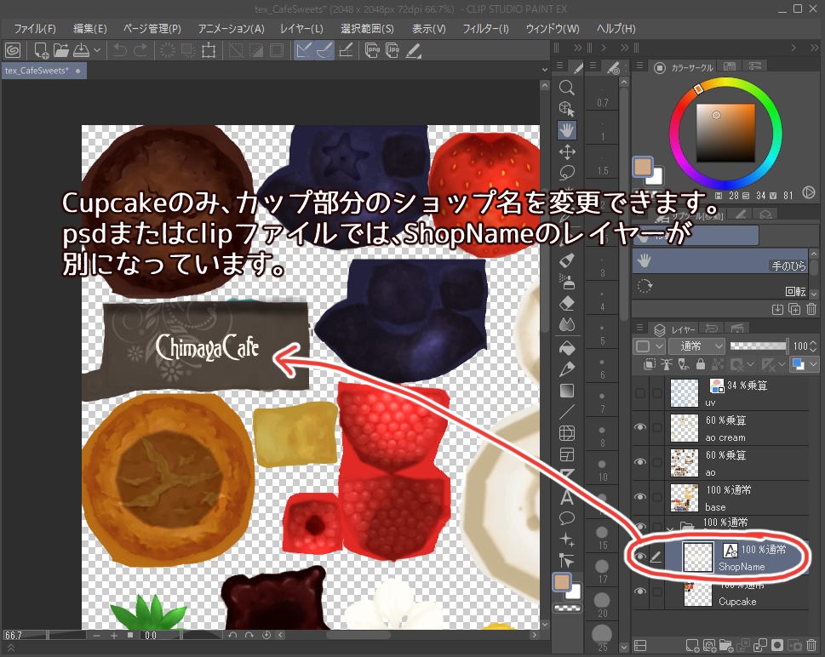
Task: Export as JPG via command bar icon
Action: [x=392, y=50]
